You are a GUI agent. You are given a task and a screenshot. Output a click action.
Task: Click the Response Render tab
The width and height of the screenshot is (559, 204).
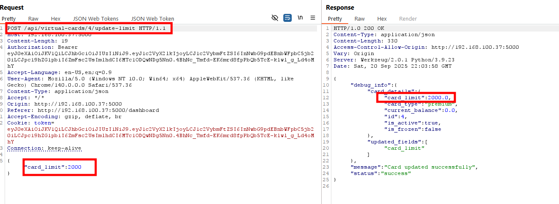[x=408, y=19]
